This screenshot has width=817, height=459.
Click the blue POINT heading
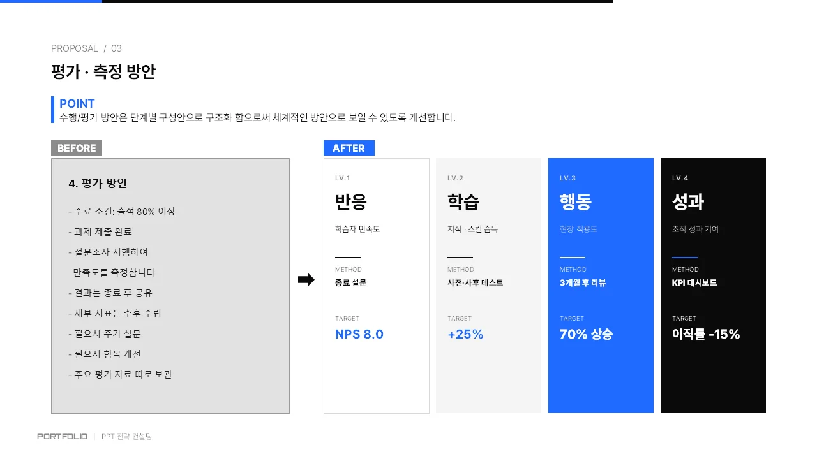(x=77, y=103)
